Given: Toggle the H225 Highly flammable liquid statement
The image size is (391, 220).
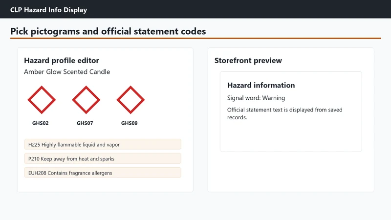Looking at the screenshot, I should click(103, 144).
